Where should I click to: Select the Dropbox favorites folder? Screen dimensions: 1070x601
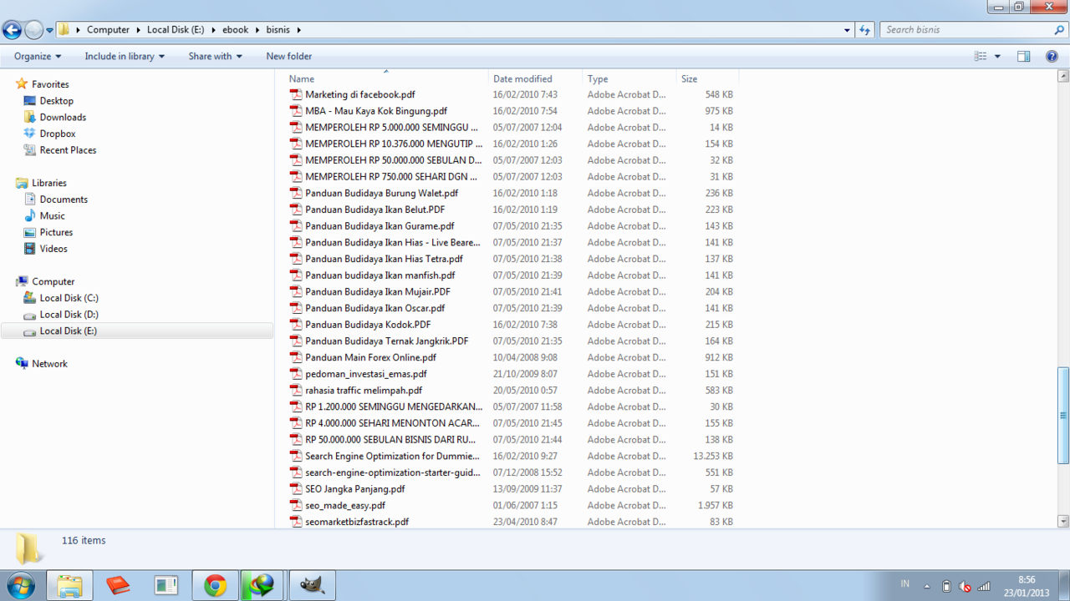coord(58,134)
